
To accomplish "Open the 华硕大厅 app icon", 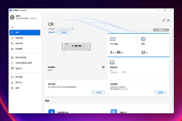I will click(114, 111).
